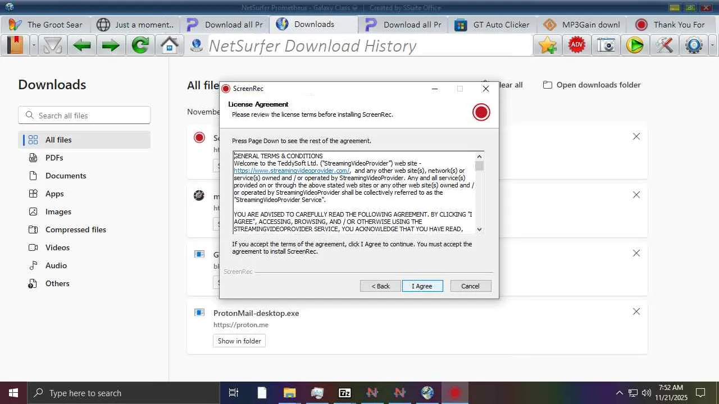Expand the dropdown arrow beside the bookmarks icon

point(34,45)
